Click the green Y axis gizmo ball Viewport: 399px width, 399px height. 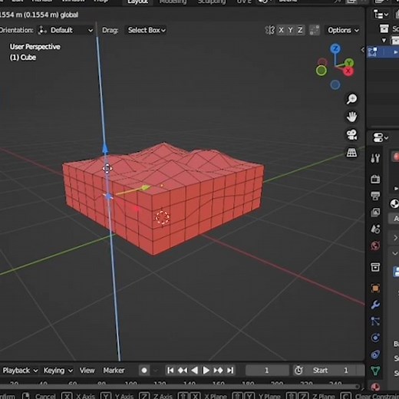pyautogui.click(x=349, y=62)
